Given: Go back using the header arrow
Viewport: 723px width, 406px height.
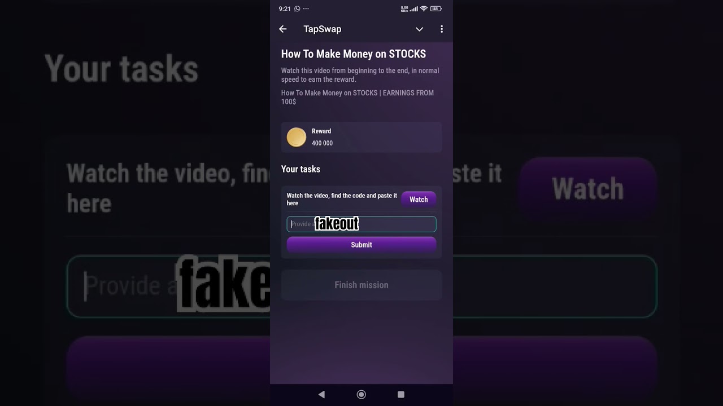Looking at the screenshot, I should coord(283,29).
